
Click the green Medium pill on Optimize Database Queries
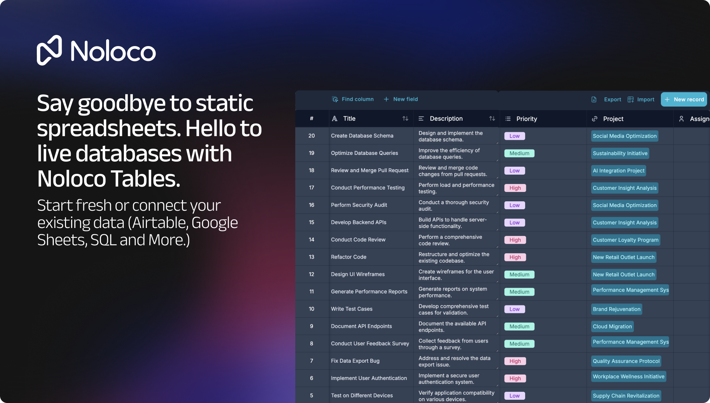pyautogui.click(x=519, y=153)
